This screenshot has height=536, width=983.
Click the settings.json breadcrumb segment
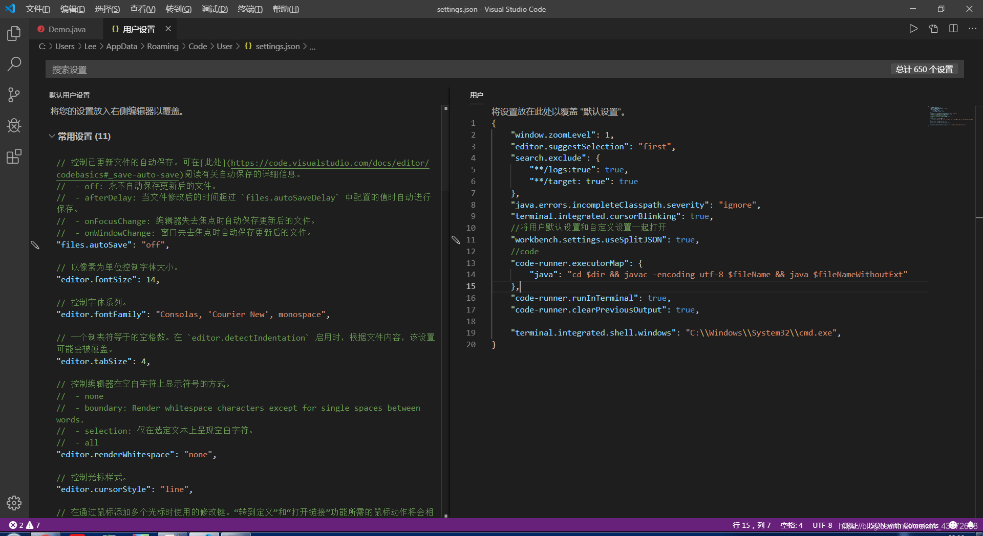[272, 46]
